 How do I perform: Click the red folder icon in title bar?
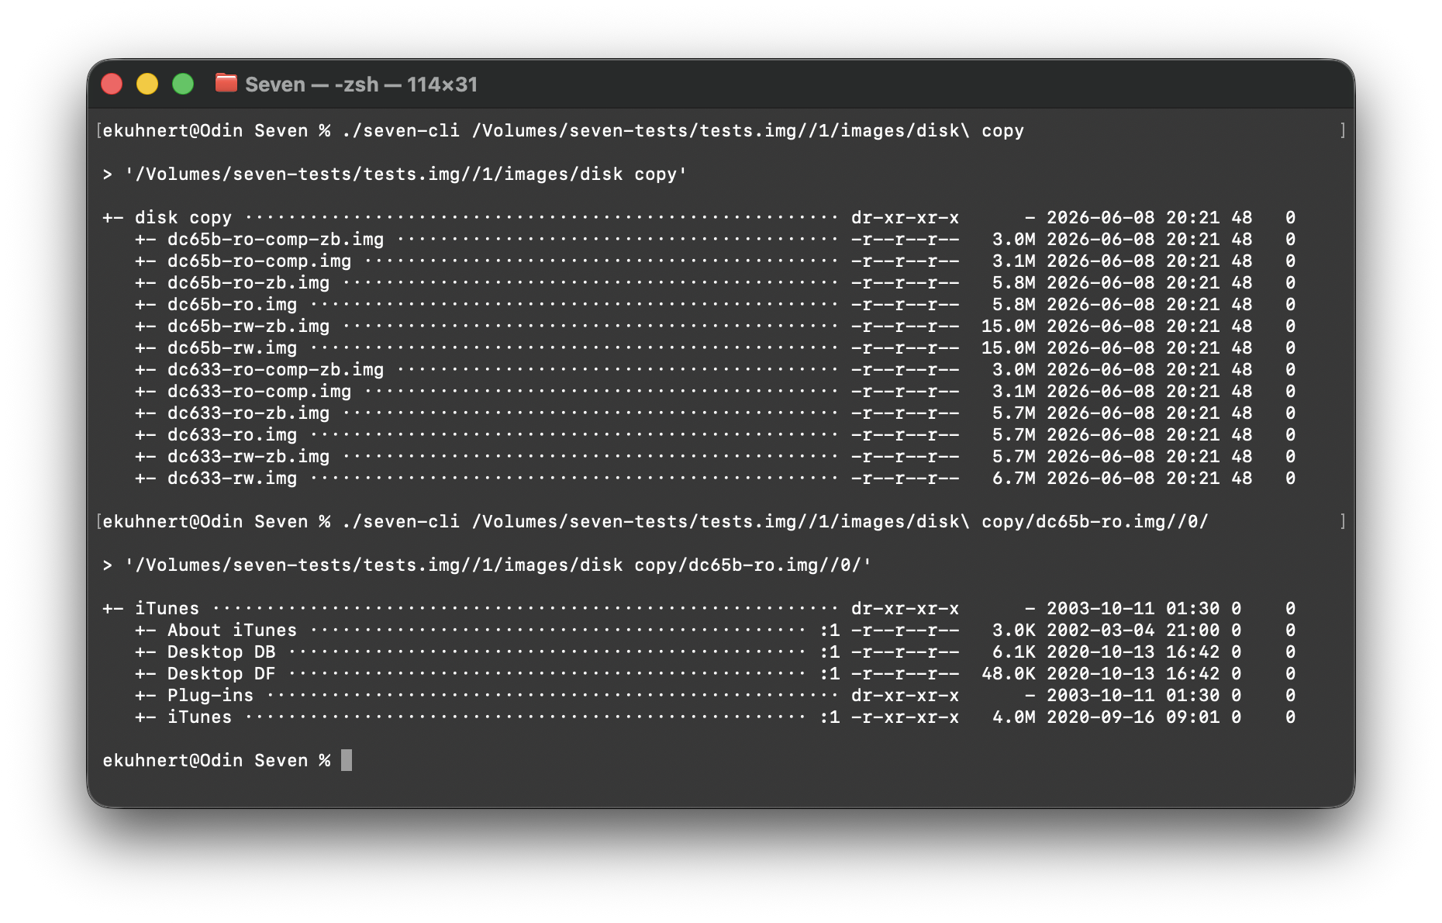226,82
